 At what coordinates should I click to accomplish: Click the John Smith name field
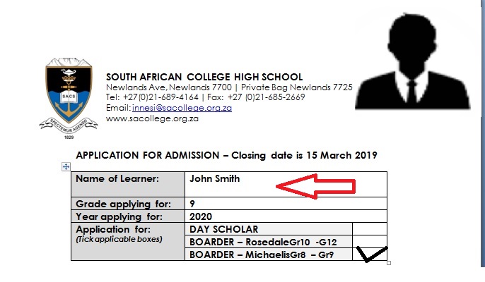click(214, 179)
